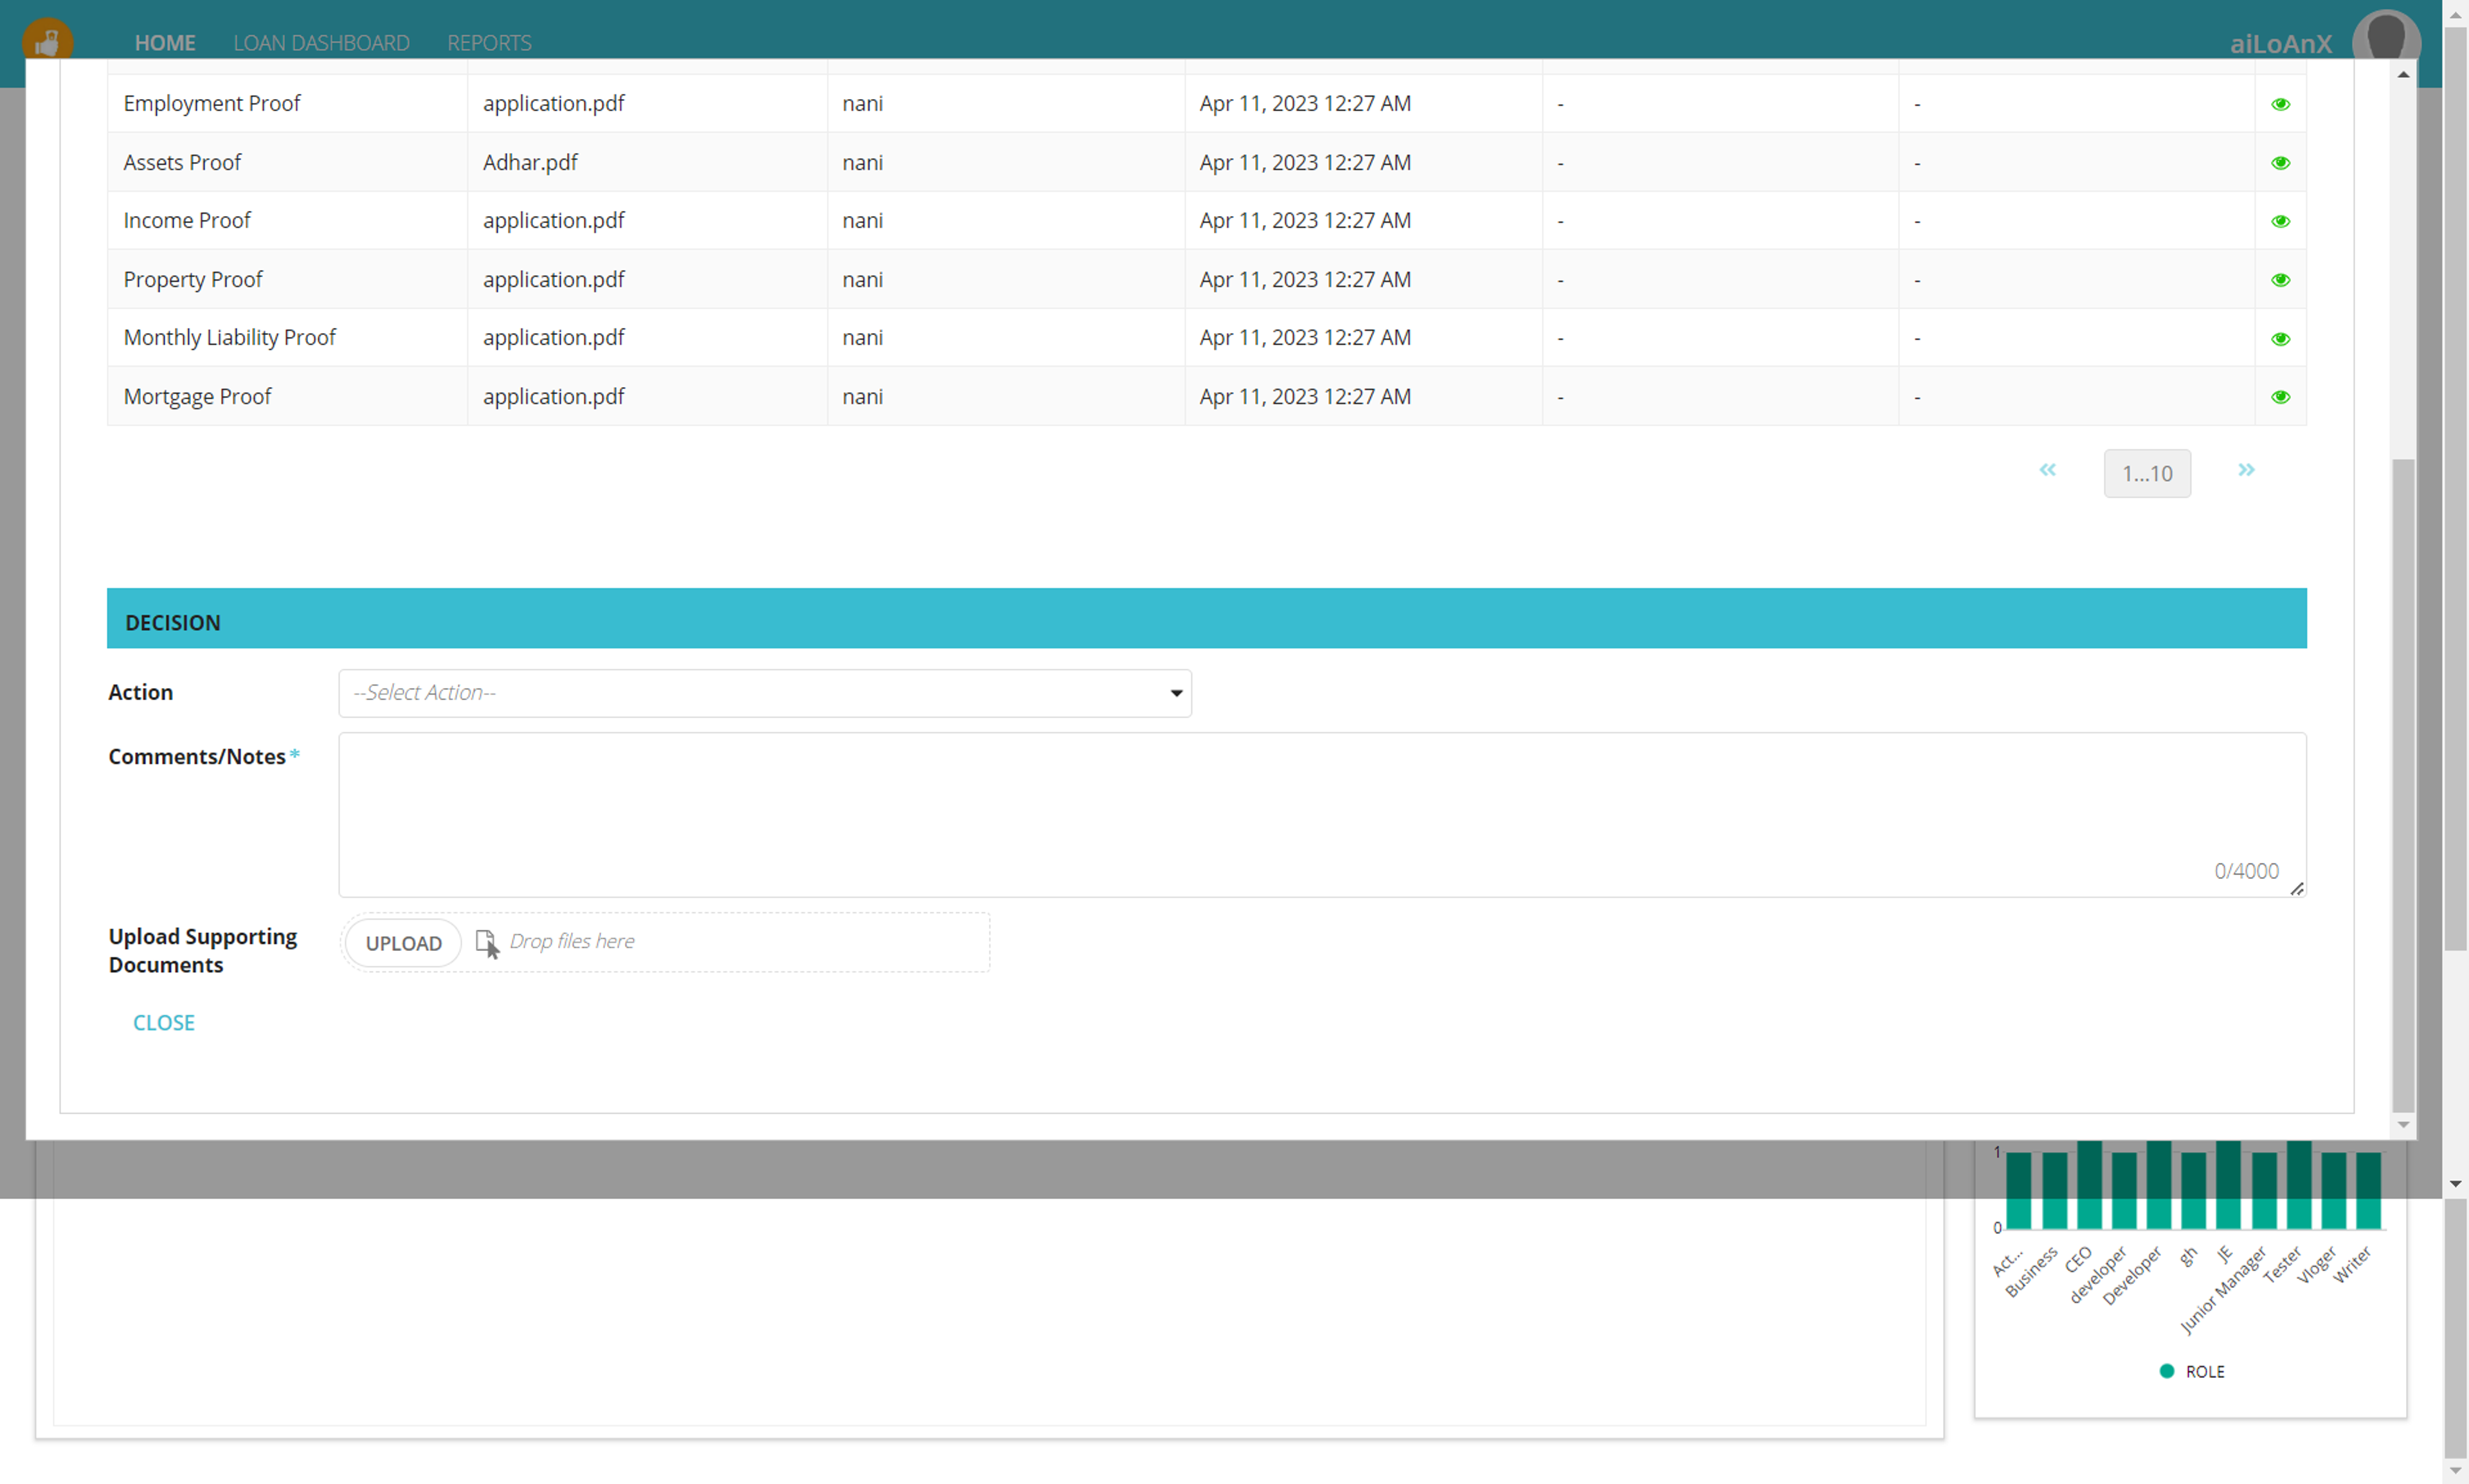Viewport: 2469px width, 1484px height.
Task: Click the DECISION section header
Action: click(x=1206, y=618)
